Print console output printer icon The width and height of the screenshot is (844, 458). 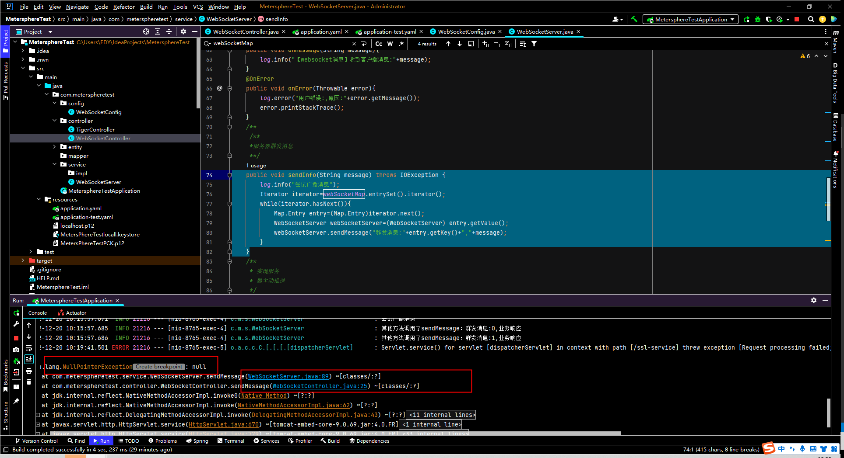29,371
